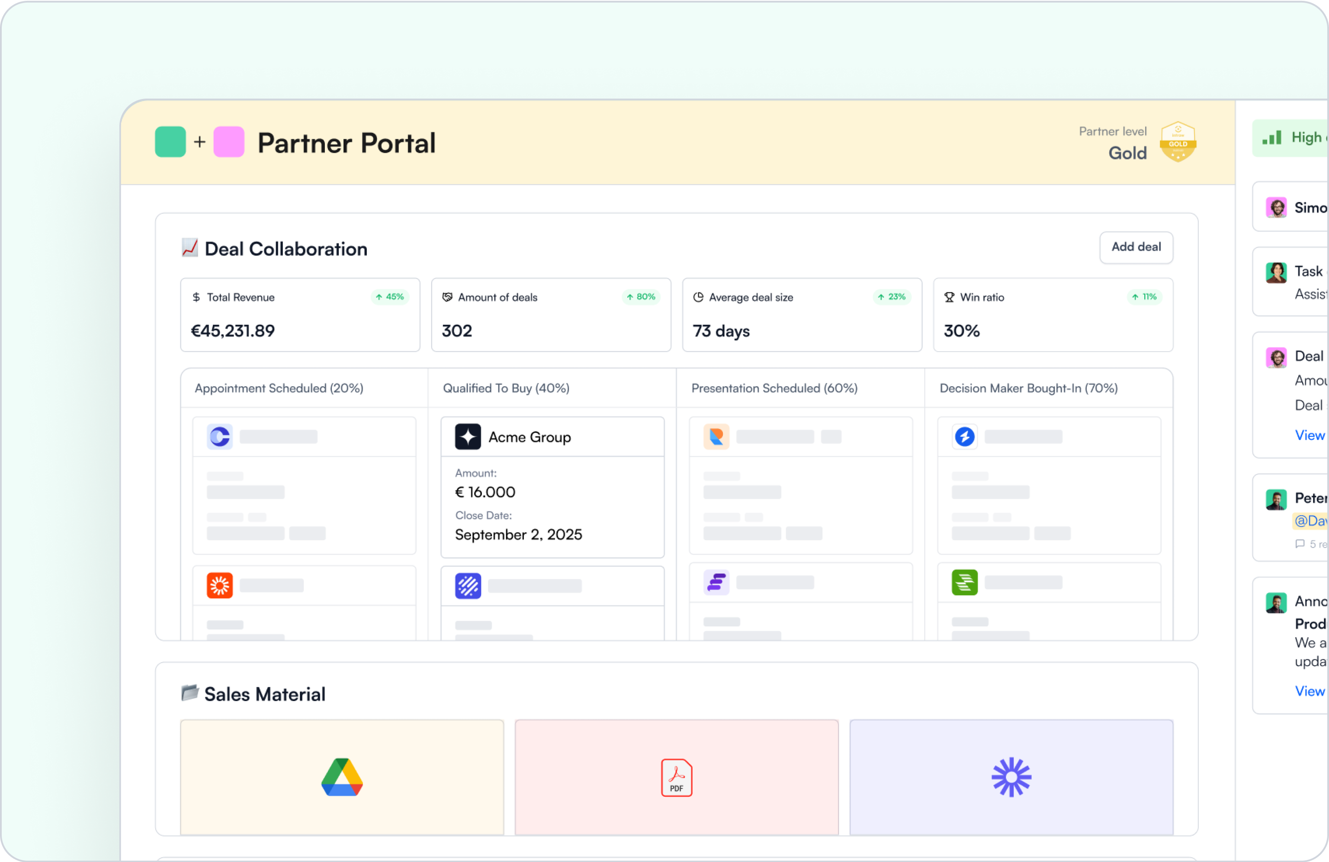The image size is (1329, 862).
Task: Click the View link in Announcement card
Action: coord(1310,691)
